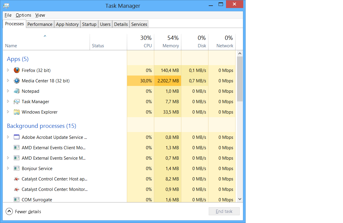Expand the Media Center 18 entry
343x223 pixels.
click(8, 81)
